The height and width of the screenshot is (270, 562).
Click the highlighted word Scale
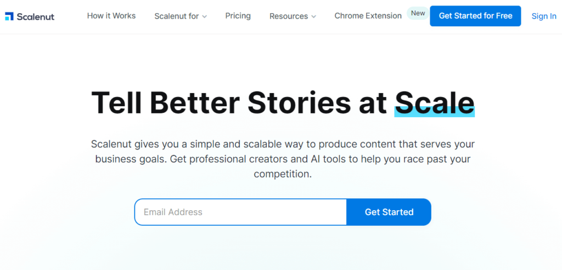click(435, 102)
